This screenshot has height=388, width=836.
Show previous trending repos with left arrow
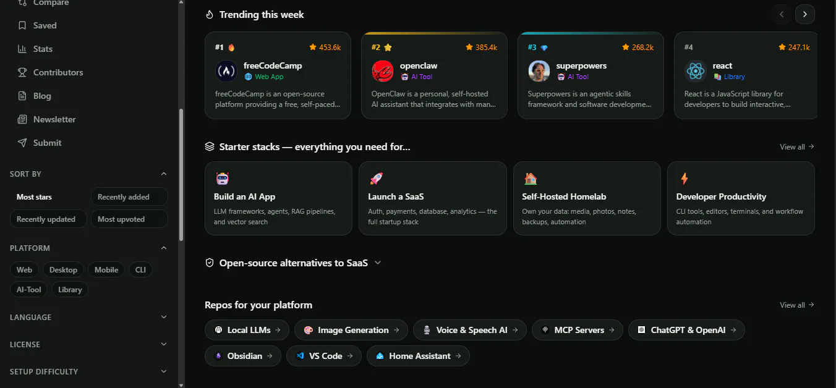(x=782, y=14)
